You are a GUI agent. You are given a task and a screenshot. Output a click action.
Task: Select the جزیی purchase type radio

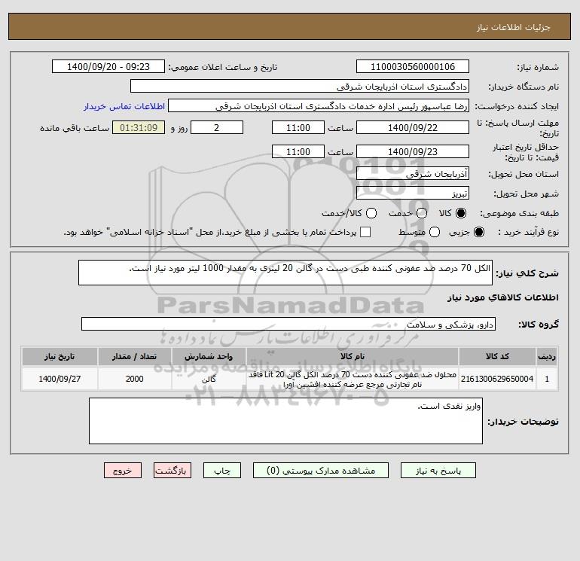[478, 232]
